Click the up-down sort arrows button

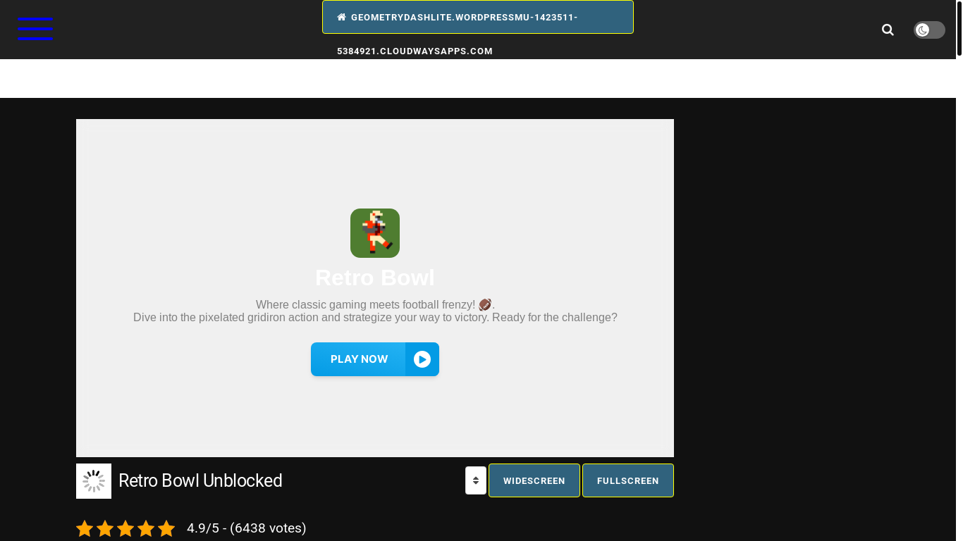[476, 480]
